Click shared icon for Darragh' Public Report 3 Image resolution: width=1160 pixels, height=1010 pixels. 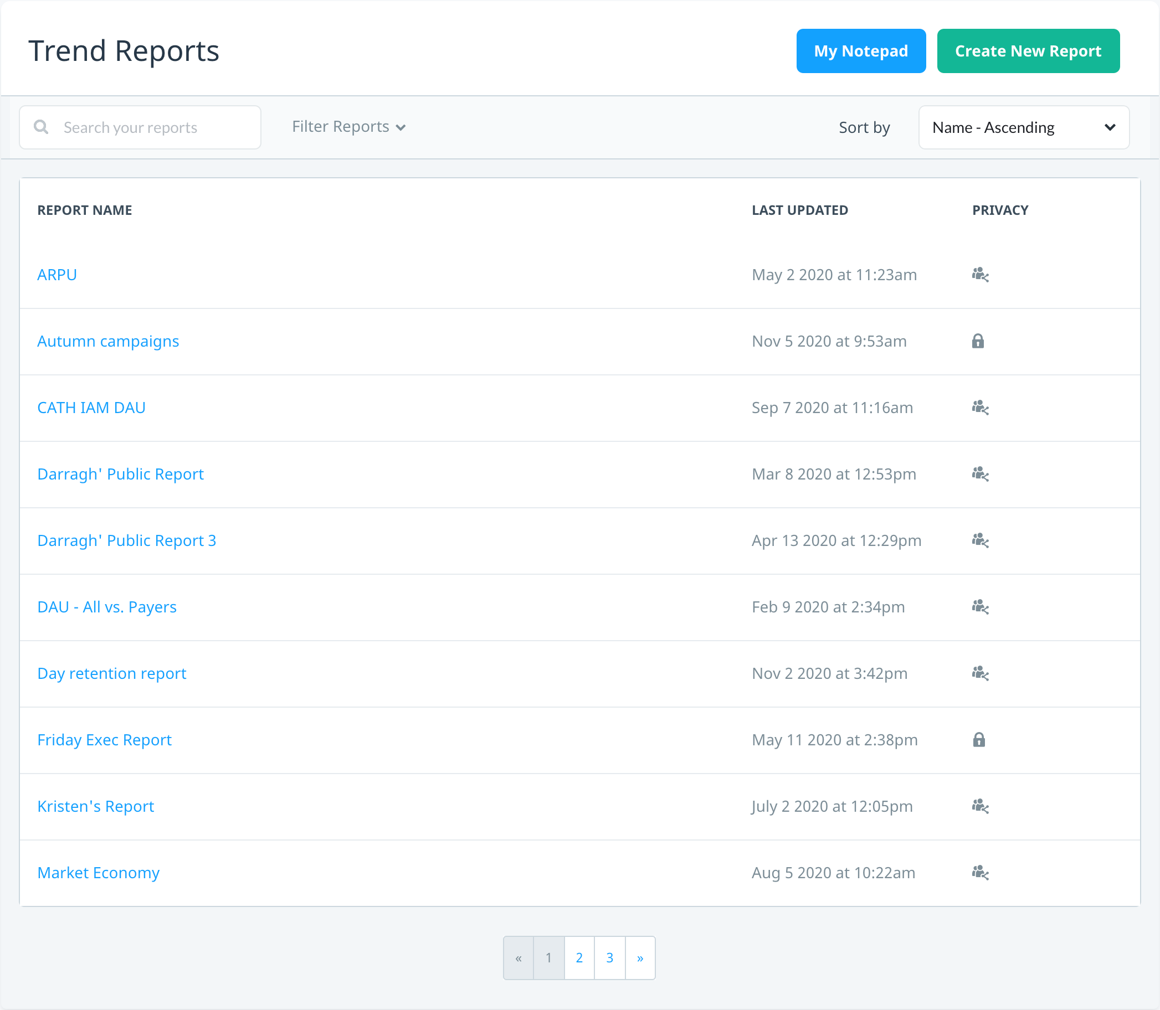tap(980, 540)
